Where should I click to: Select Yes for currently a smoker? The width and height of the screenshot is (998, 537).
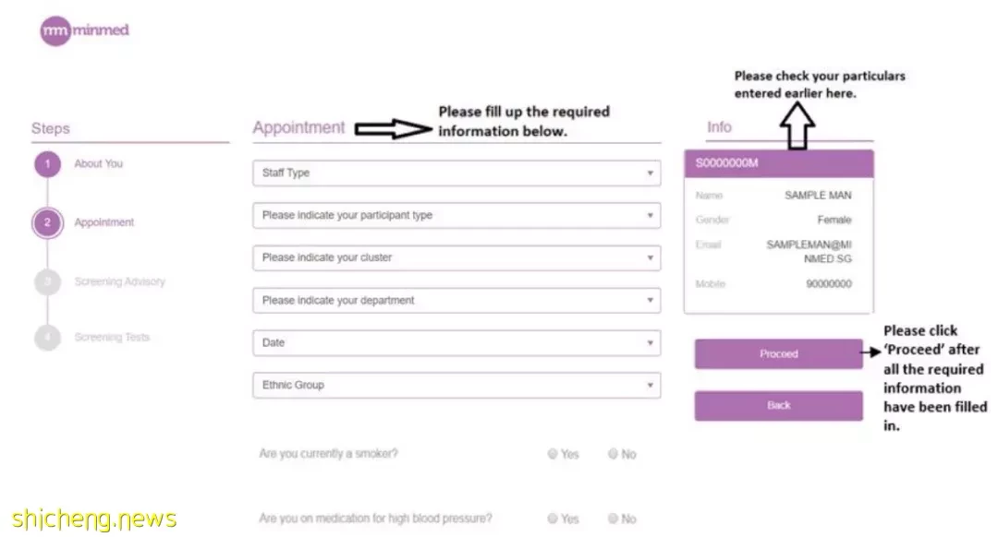(x=553, y=454)
